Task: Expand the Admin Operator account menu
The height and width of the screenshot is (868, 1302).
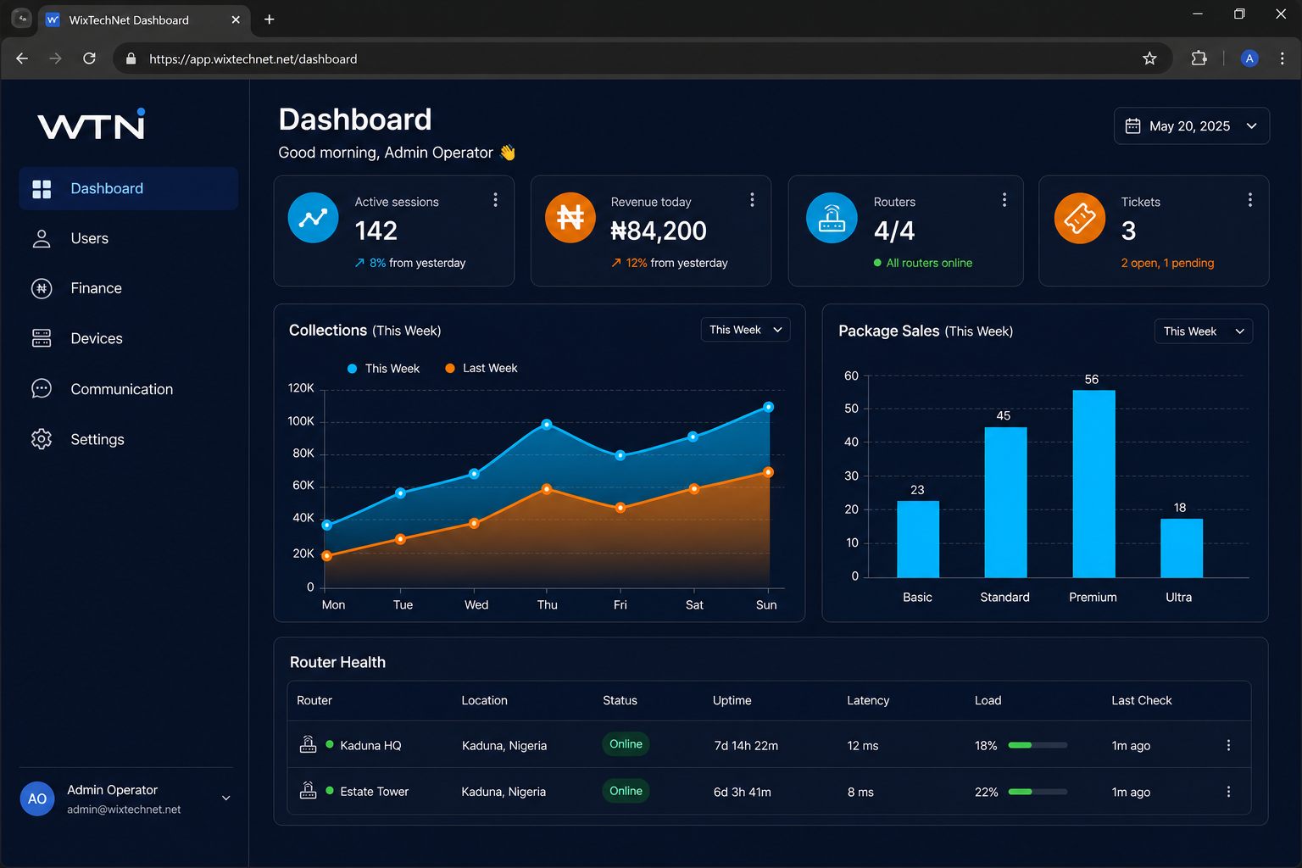Action: click(x=226, y=798)
